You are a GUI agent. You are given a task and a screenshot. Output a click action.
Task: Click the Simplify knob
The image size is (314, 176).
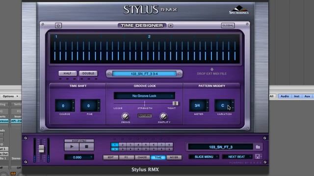point(163,116)
